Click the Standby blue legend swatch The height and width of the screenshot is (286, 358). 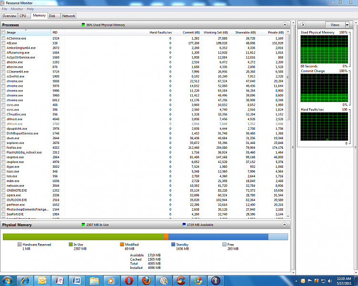point(173,245)
